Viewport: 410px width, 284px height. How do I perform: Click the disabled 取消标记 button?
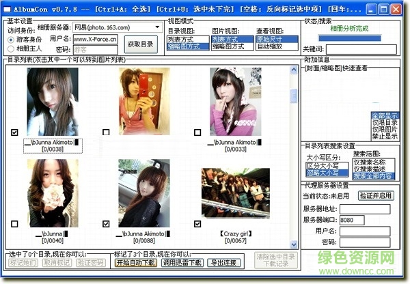[x=57, y=263]
